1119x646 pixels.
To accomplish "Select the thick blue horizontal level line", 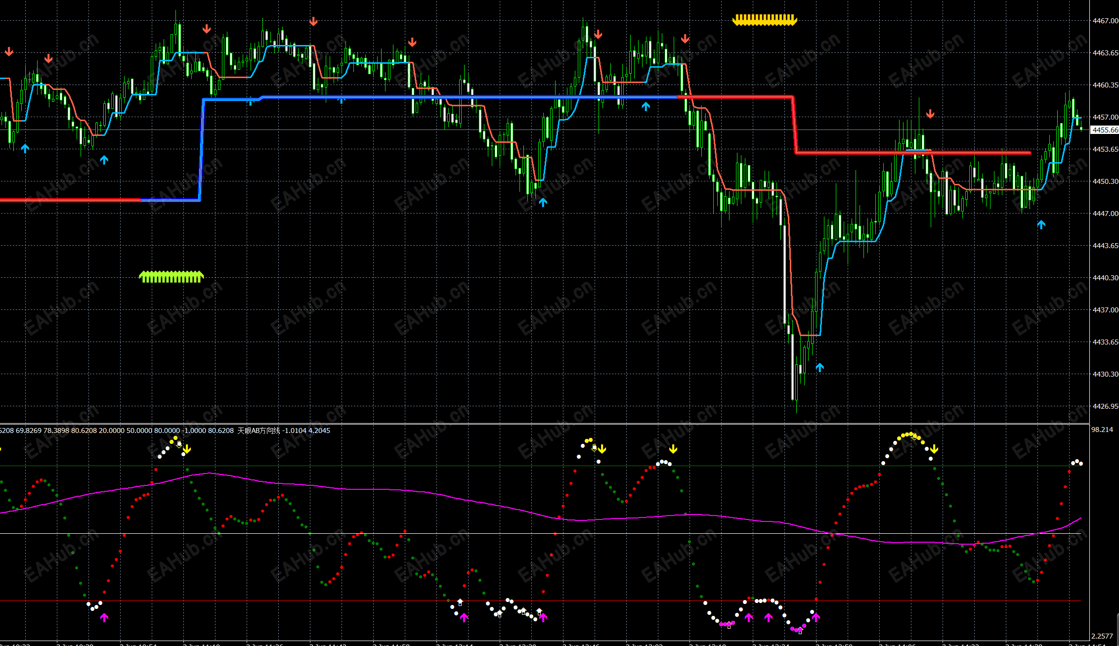I will [440, 97].
